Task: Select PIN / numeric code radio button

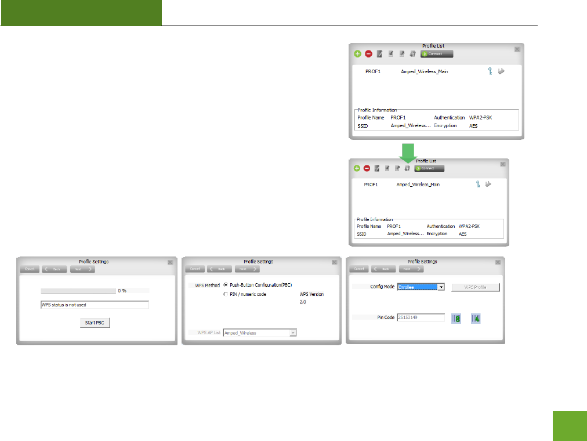Action: click(226, 294)
